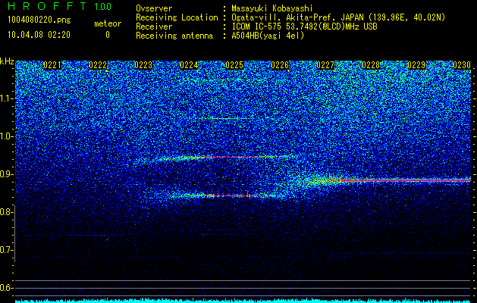Click the 'Ovserver' field label
The width and height of the screenshot is (477, 303).
pos(154,9)
